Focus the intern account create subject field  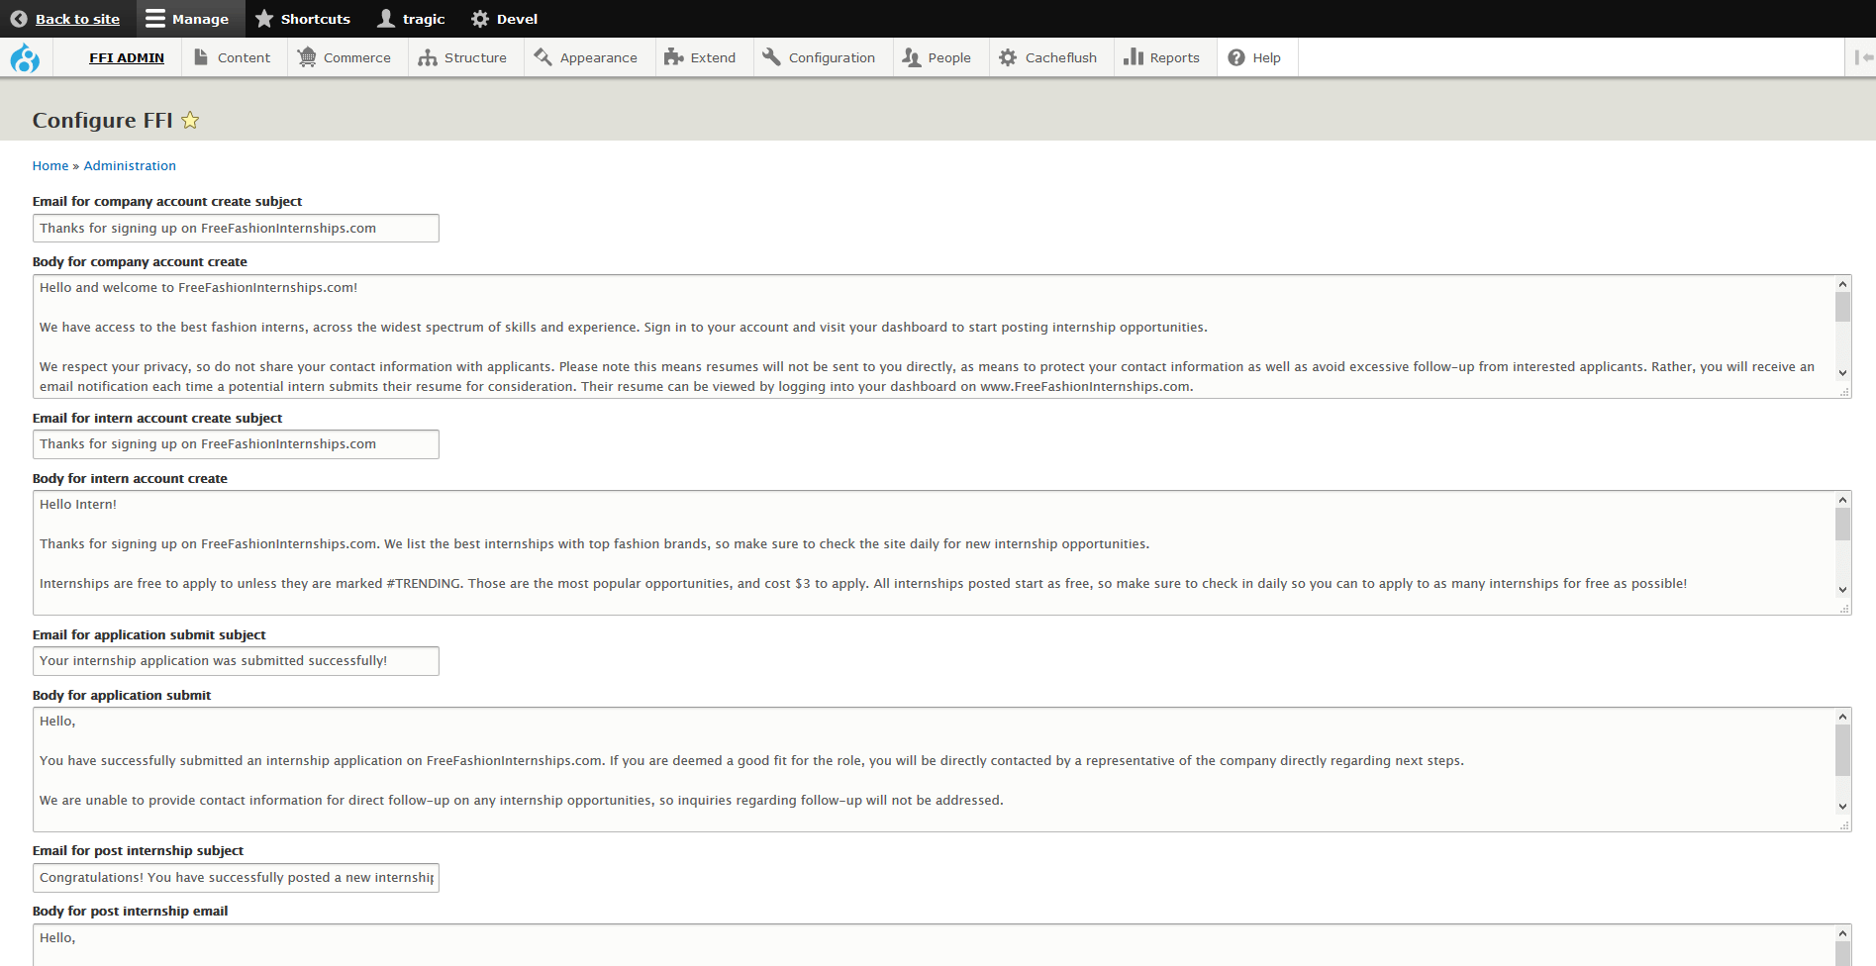click(236, 444)
